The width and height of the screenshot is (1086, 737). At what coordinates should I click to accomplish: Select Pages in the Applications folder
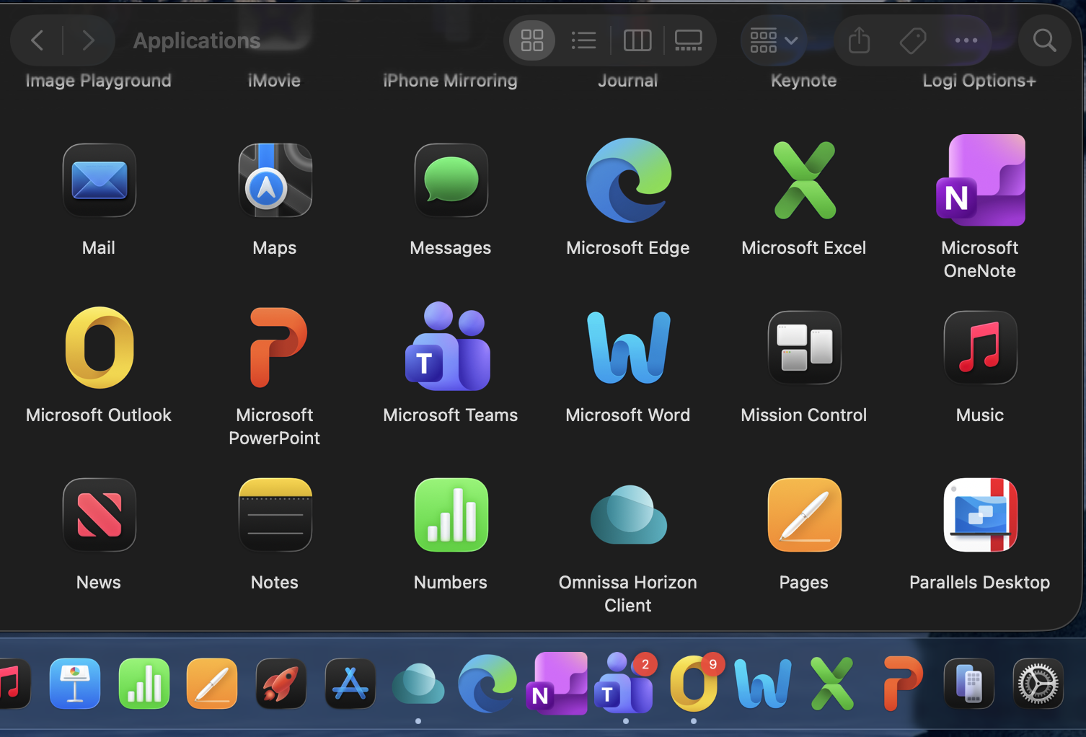(x=804, y=515)
